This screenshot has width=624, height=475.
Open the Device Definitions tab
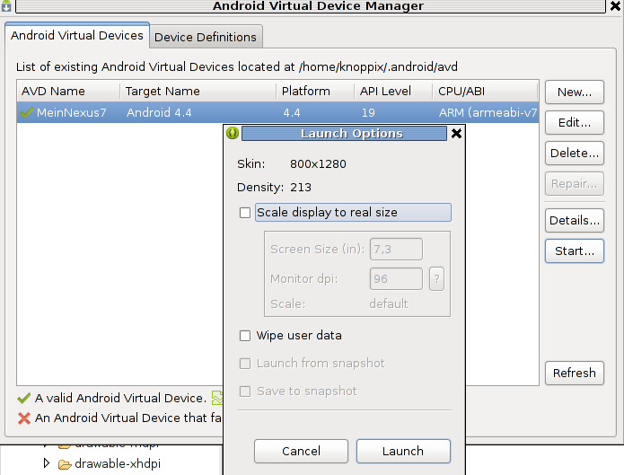(206, 37)
